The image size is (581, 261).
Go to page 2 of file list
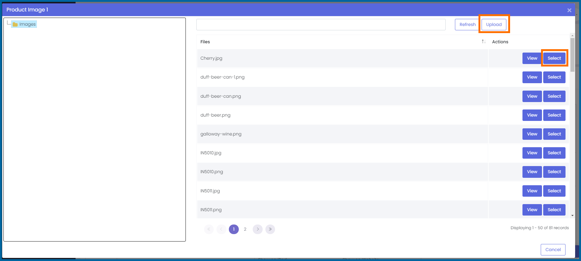[245, 229]
